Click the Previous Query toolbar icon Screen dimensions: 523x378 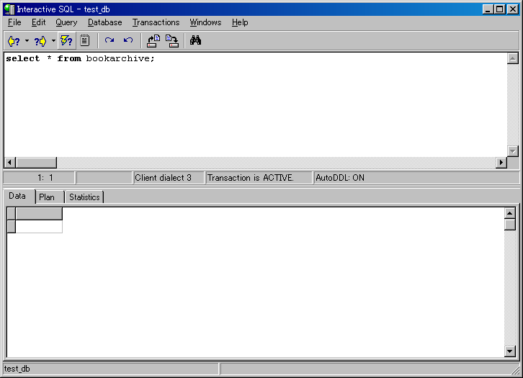coord(13,41)
